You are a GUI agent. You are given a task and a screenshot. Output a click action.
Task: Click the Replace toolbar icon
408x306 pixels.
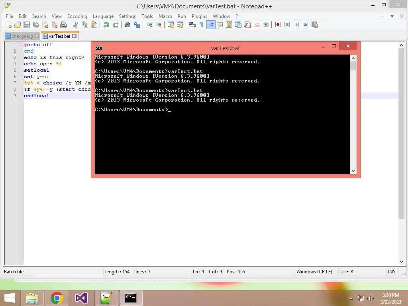(x=137, y=25)
